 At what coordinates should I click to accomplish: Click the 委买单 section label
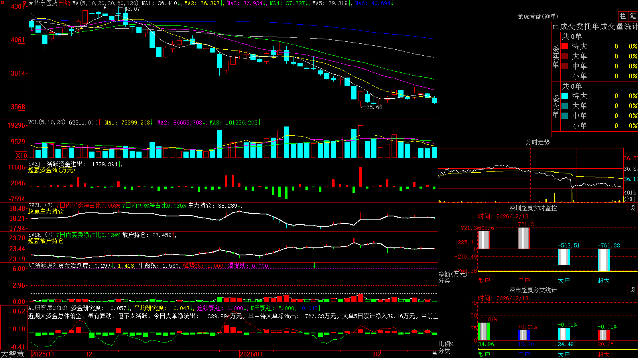click(556, 56)
